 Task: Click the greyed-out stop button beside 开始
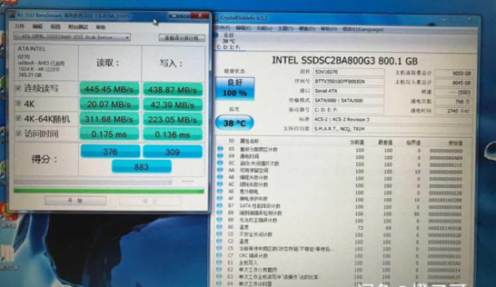pos(150,201)
